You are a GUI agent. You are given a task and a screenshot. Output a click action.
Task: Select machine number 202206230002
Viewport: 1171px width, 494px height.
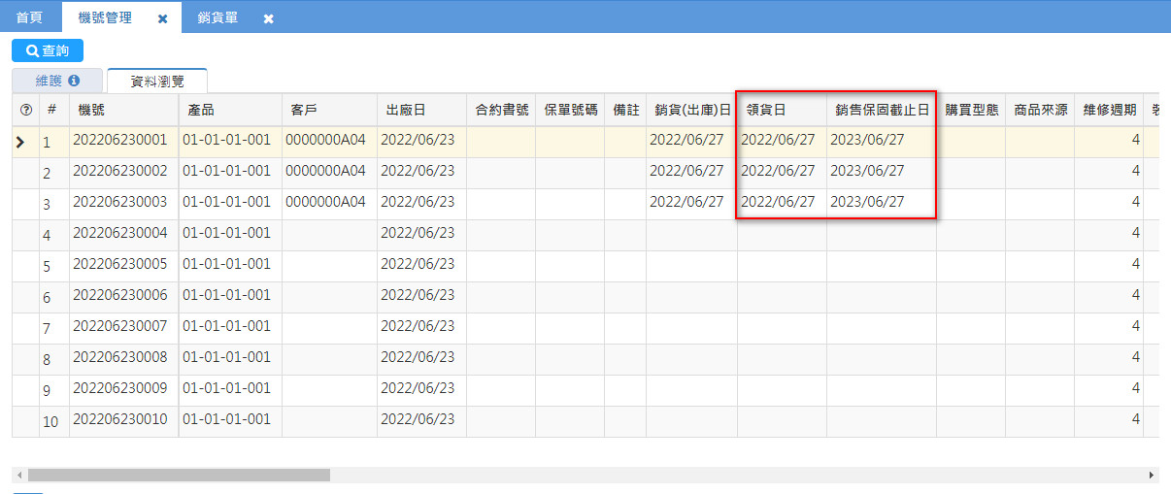coord(119,172)
